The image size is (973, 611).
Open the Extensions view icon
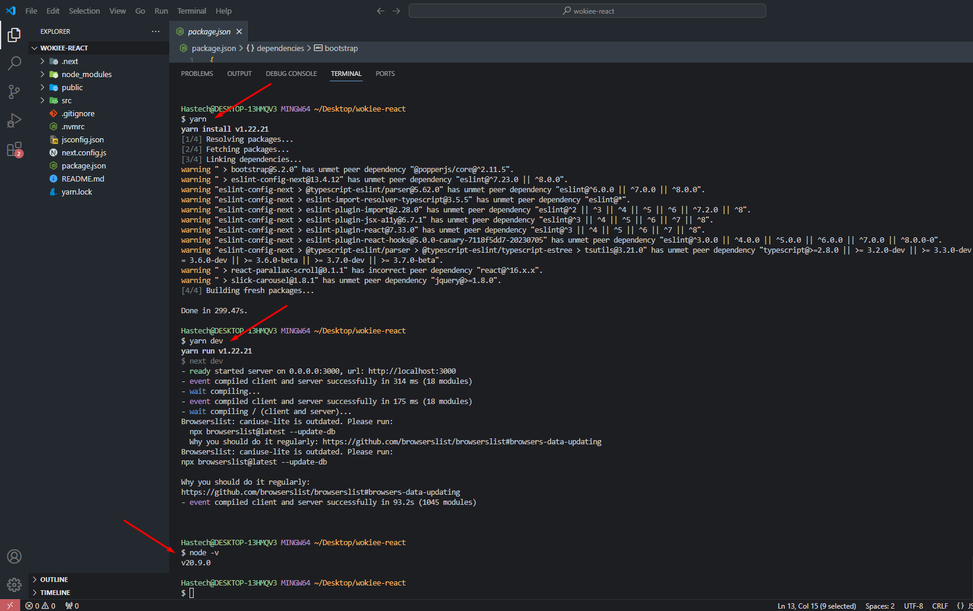point(14,149)
